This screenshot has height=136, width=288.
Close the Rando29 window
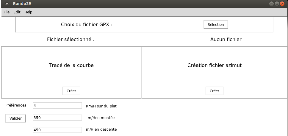tap(282, 4)
